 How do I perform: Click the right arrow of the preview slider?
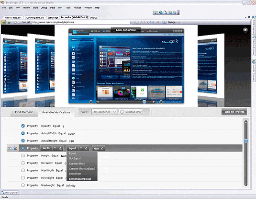[154, 102]
